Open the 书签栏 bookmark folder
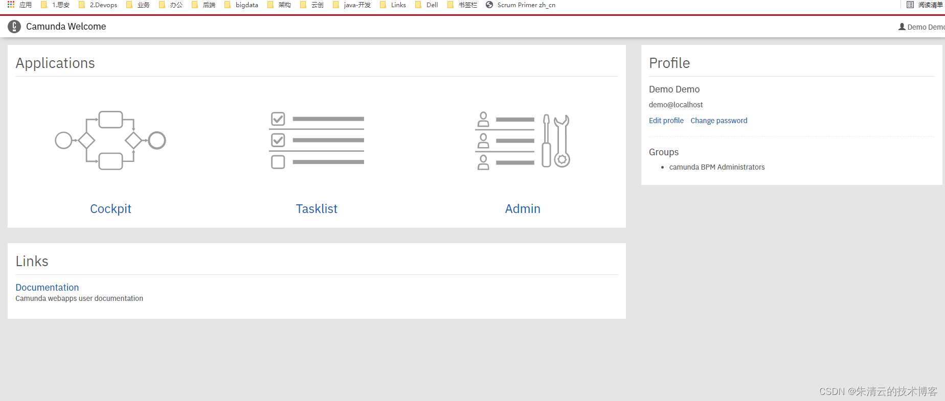This screenshot has width=945, height=401. [x=462, y=5]
